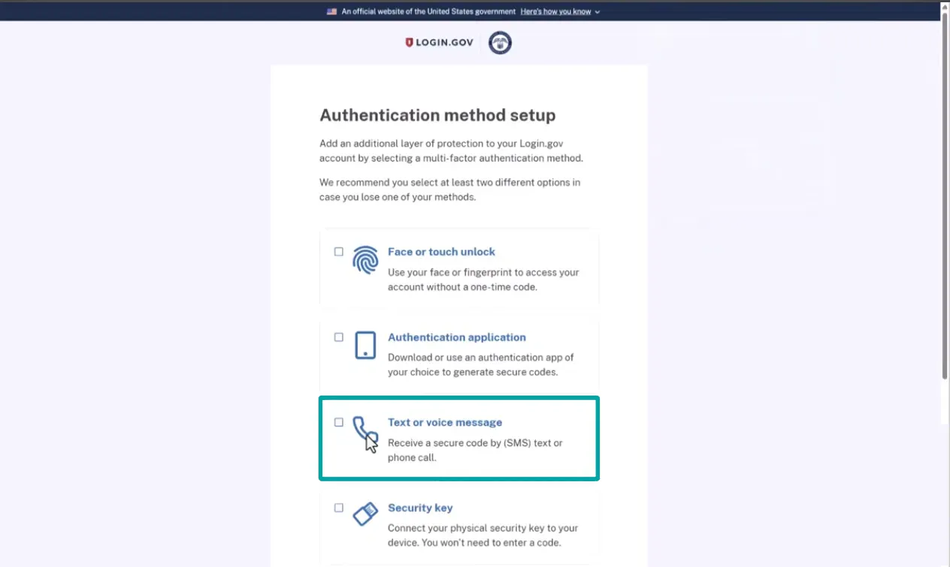950x567 pixels.
Task: Click the smartphone icon for Authentication application
Action: coord(365,345)
